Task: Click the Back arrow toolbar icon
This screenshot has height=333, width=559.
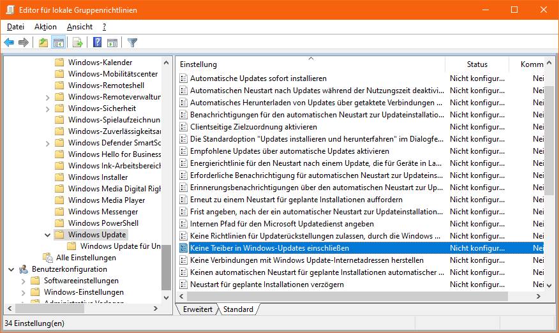Action: [x=9, y=43]
